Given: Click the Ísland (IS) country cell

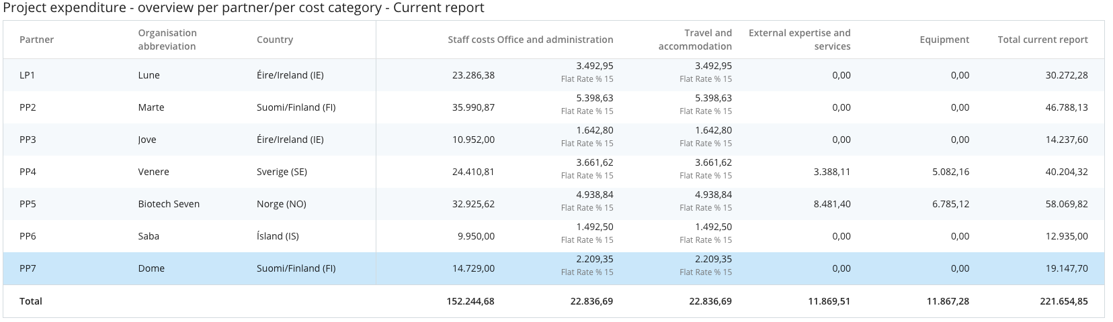Looking at the screenshot, I should coord(278,236).
